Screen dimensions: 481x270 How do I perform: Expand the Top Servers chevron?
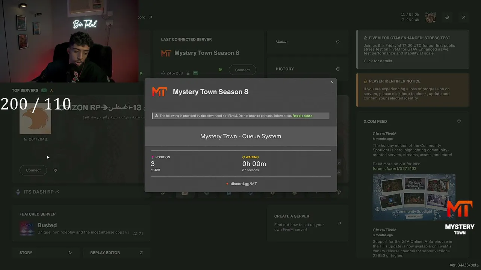click(51, 90)
